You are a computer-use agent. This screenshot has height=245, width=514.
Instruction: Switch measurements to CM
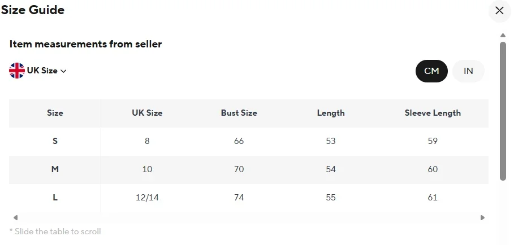coord(431,71)
